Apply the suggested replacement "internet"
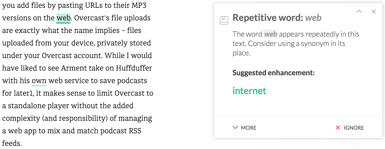 pyautogui.click(x=249, y=91)
